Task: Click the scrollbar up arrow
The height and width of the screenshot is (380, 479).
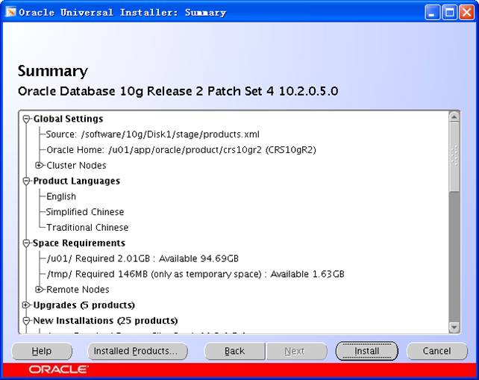Action: click(x=454, y=116)
